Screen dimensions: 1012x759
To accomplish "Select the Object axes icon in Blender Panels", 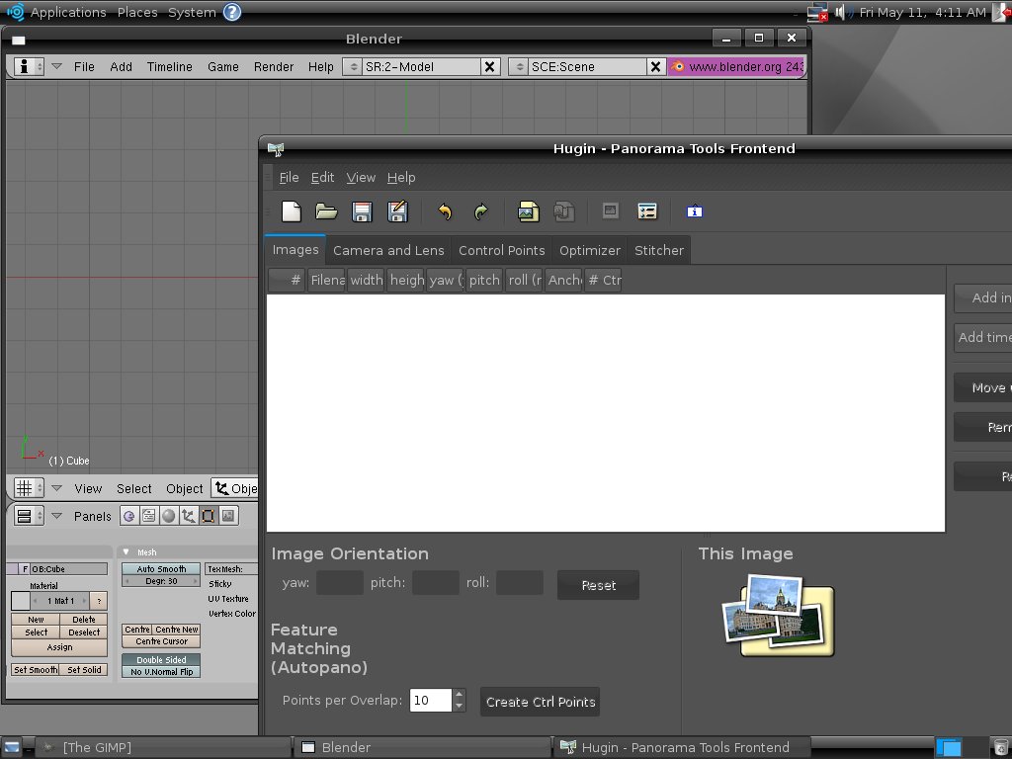I will pos(189,516).
